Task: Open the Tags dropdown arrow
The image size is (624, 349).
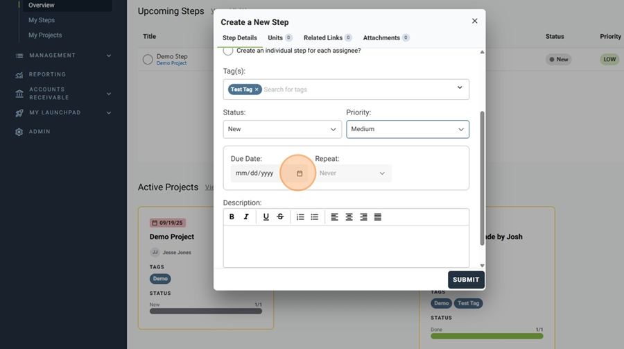Action: pyautogui.click(x=460, y=87)
